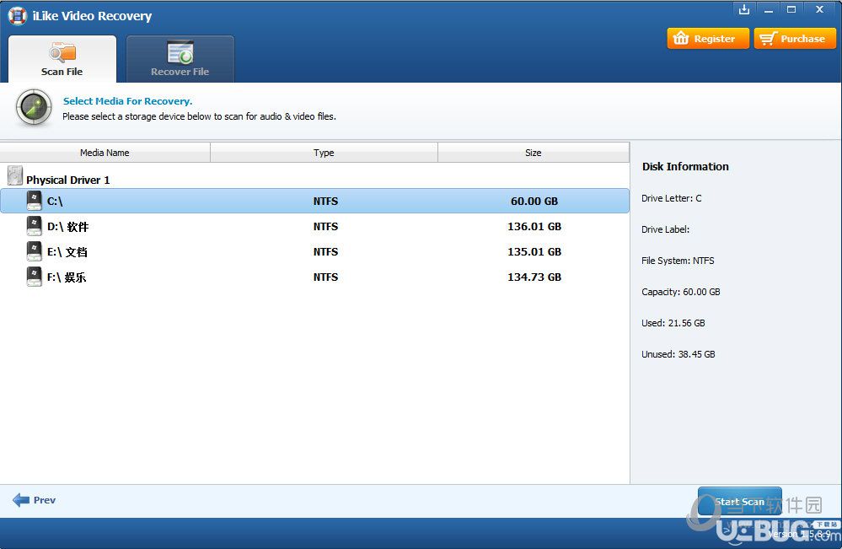Click the Start Scan button

coord(739,501)
